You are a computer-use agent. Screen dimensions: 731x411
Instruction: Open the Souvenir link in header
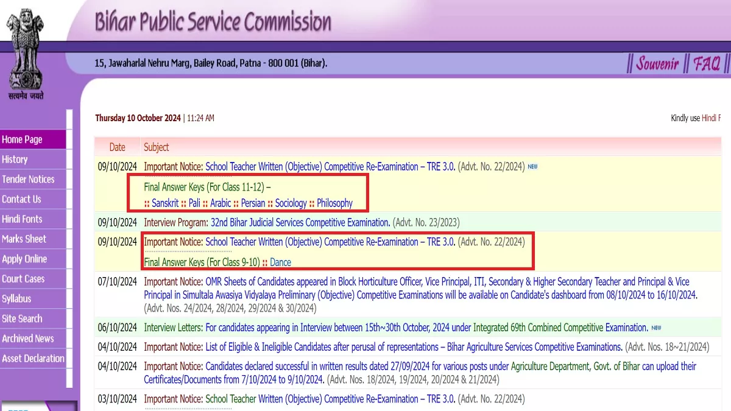tap(657, 63)
